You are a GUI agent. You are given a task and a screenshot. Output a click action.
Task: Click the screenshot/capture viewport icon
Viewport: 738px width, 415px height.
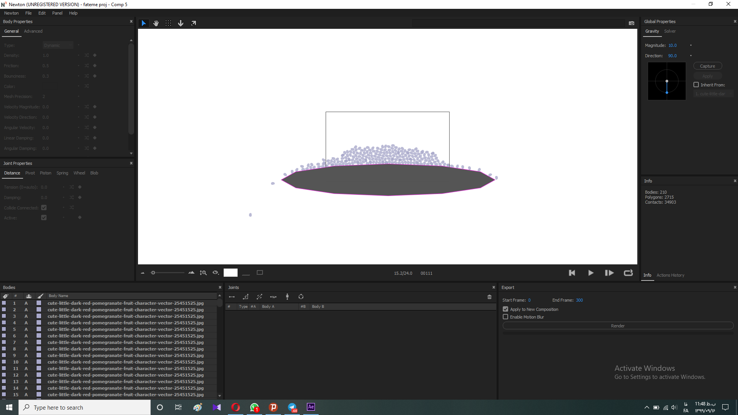pyautogui.click(x=632, y=23)
